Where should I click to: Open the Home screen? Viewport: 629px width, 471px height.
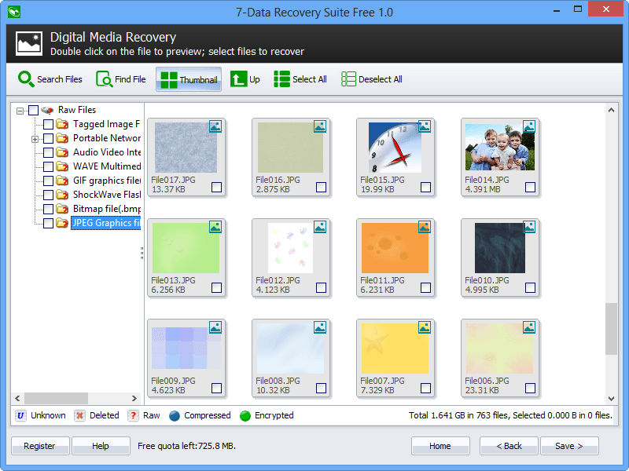(440, 445)
